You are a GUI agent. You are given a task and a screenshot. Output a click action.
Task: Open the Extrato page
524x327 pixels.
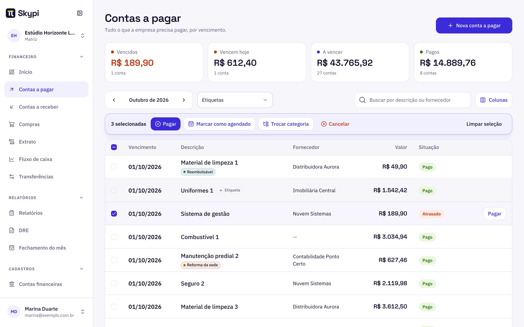(x=46, y=142)
